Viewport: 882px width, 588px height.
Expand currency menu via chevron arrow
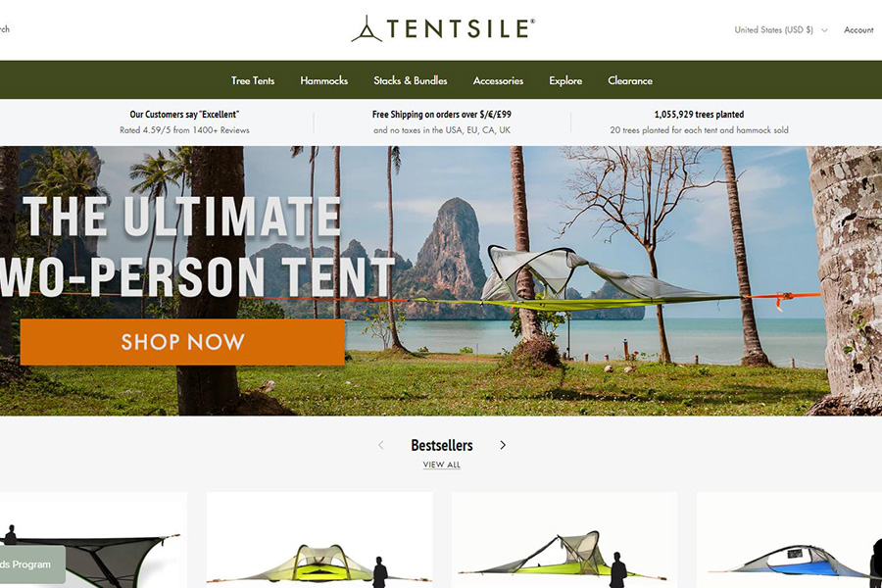click(x=824, y=30)
